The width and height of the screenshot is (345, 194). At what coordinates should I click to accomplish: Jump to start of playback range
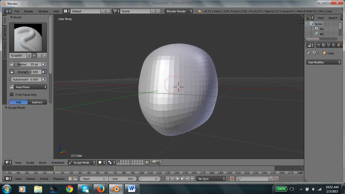pyautogui.click(x=167, y=179)
